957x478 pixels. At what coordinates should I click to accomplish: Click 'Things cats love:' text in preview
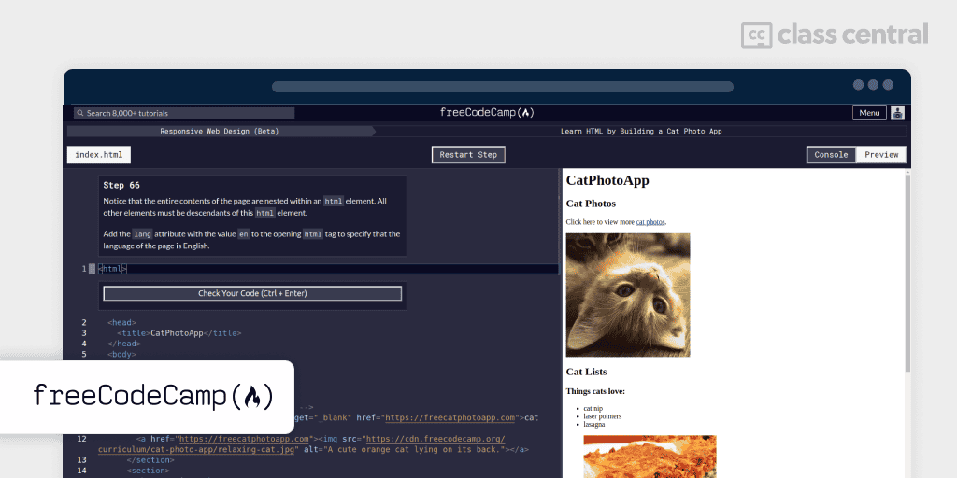click(595, 391)
